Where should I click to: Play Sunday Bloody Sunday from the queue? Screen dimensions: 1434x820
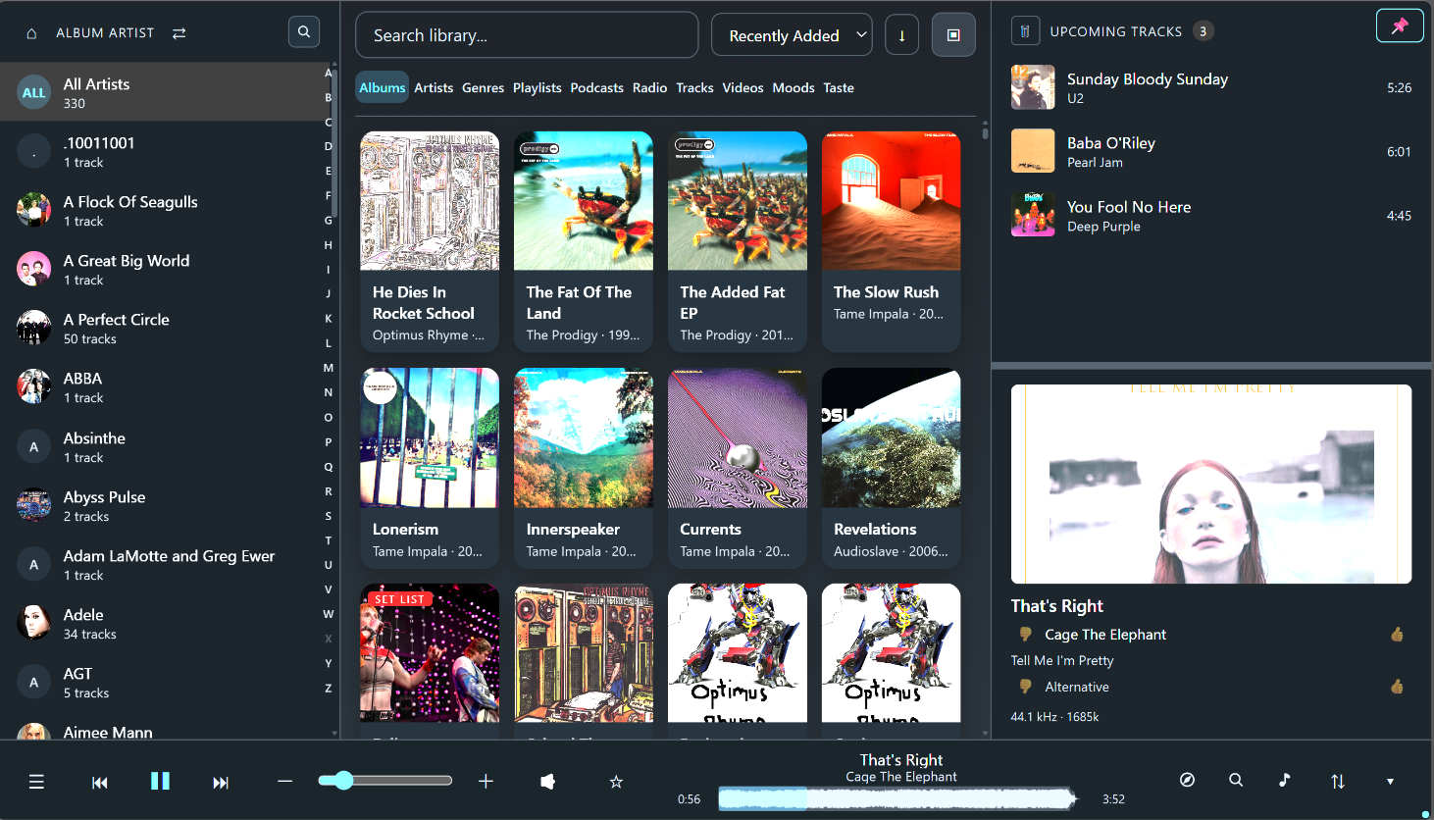pyautogui.click(x=1211, y=87)
